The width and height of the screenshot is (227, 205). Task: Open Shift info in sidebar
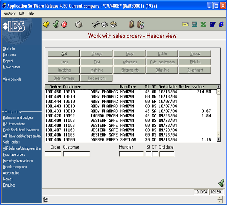tap(9, 49)
